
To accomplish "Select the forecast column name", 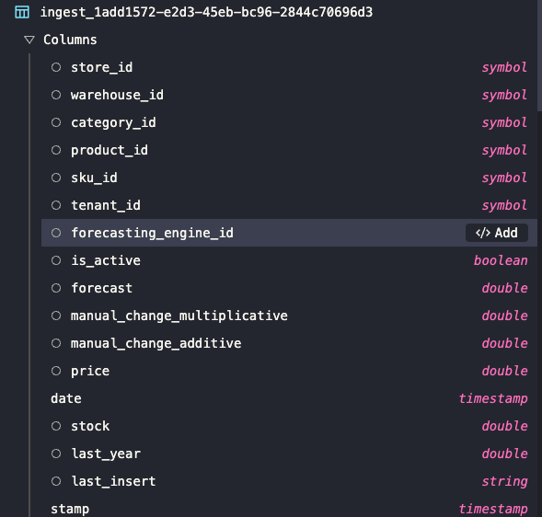I will (x=101, y=288).
